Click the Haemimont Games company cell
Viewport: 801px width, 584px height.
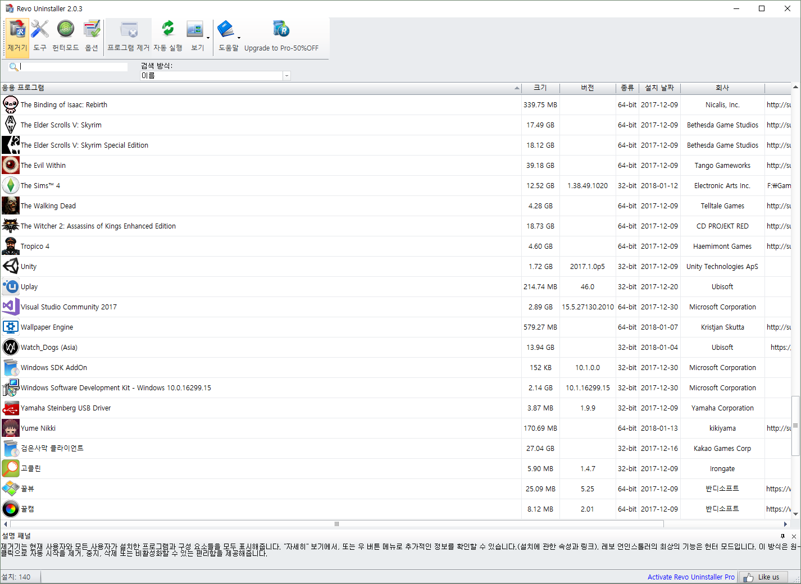click(x=722, y=247)
